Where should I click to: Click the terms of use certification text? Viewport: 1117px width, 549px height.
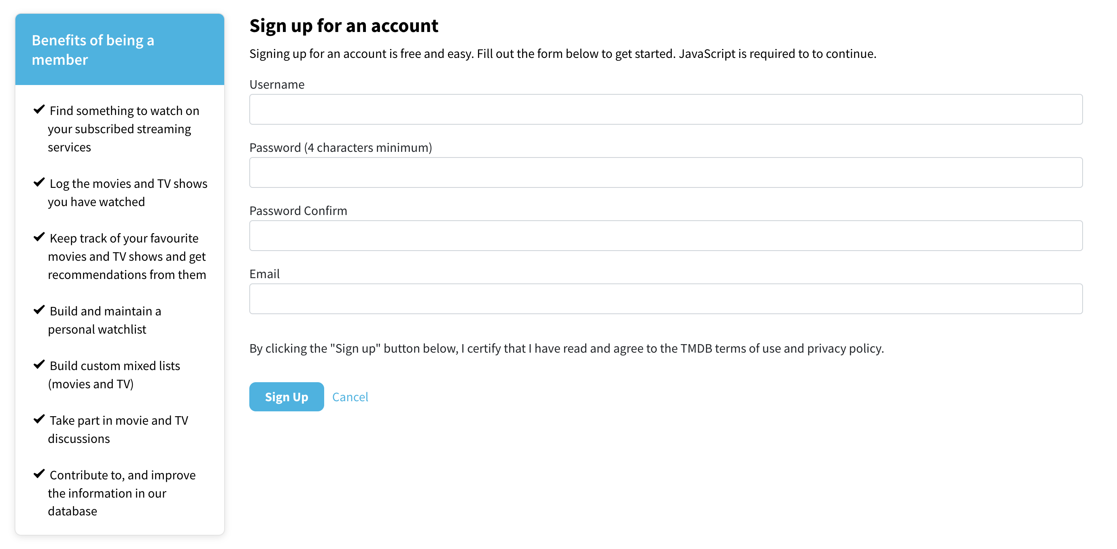coord(566,348)
